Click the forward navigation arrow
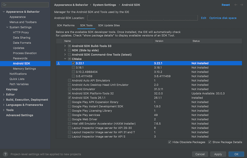Viewport: 247px width, 158px height. pyautogui.click(x=242, y=5)
